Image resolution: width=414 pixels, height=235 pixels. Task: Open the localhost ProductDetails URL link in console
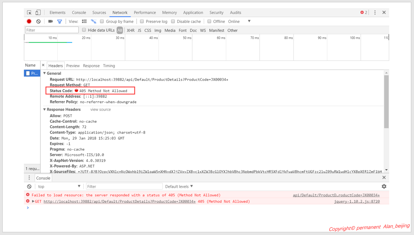pyautogui.click(x=120, y=201)
